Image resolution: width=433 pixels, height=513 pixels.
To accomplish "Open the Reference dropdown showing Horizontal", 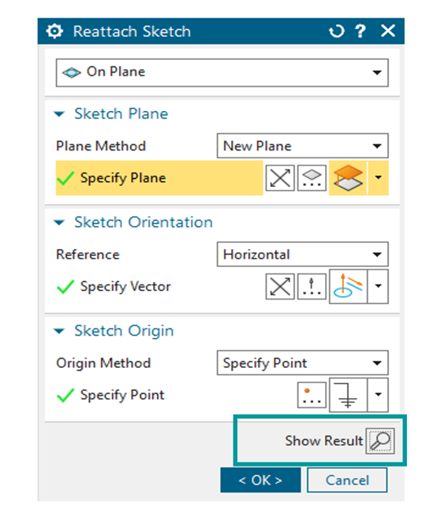I will click(x=303, y=255).
